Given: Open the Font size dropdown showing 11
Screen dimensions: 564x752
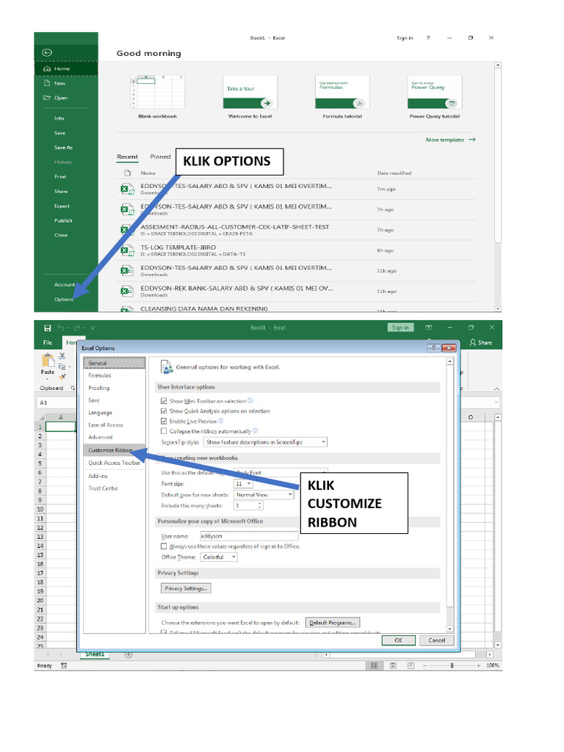Looking at the screenshot, I should (243, 484).
